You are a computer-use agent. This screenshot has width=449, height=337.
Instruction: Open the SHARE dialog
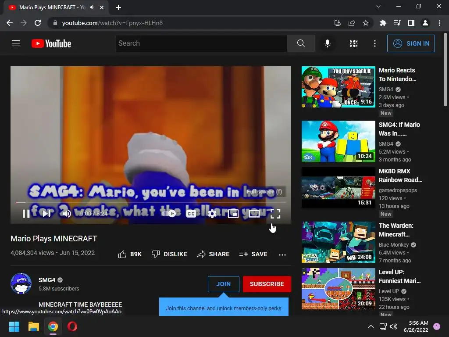click(x=214, y=254)
